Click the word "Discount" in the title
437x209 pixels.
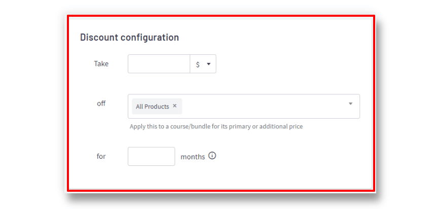[x=99, y=38]
